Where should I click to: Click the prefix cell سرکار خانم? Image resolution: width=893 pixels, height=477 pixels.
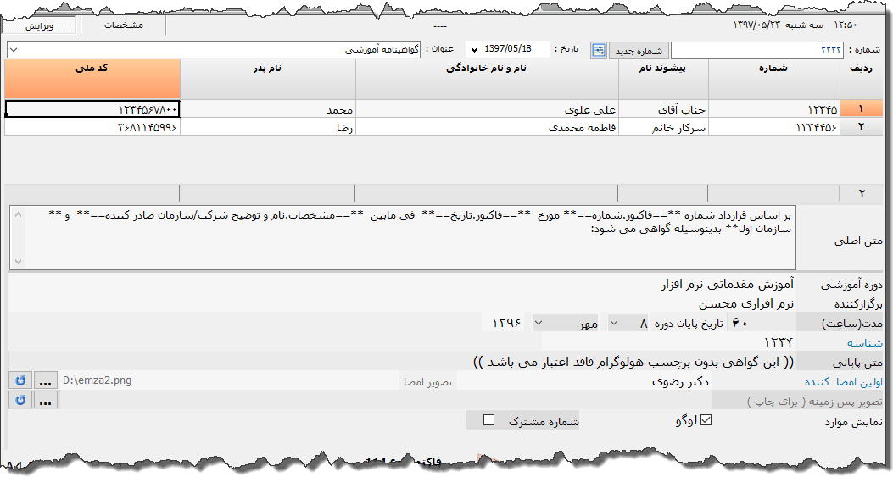pyautogui.click(x=663, y=126)
